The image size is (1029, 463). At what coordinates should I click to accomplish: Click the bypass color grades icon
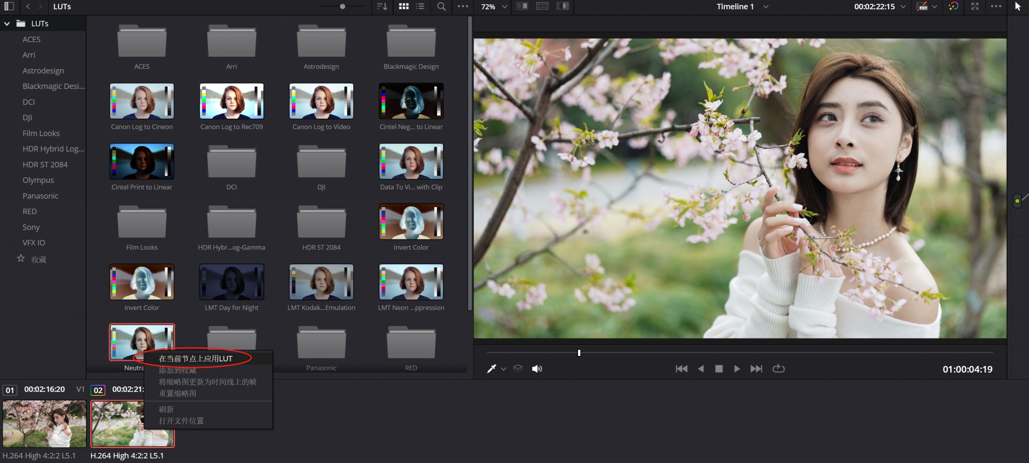(953, 6)
